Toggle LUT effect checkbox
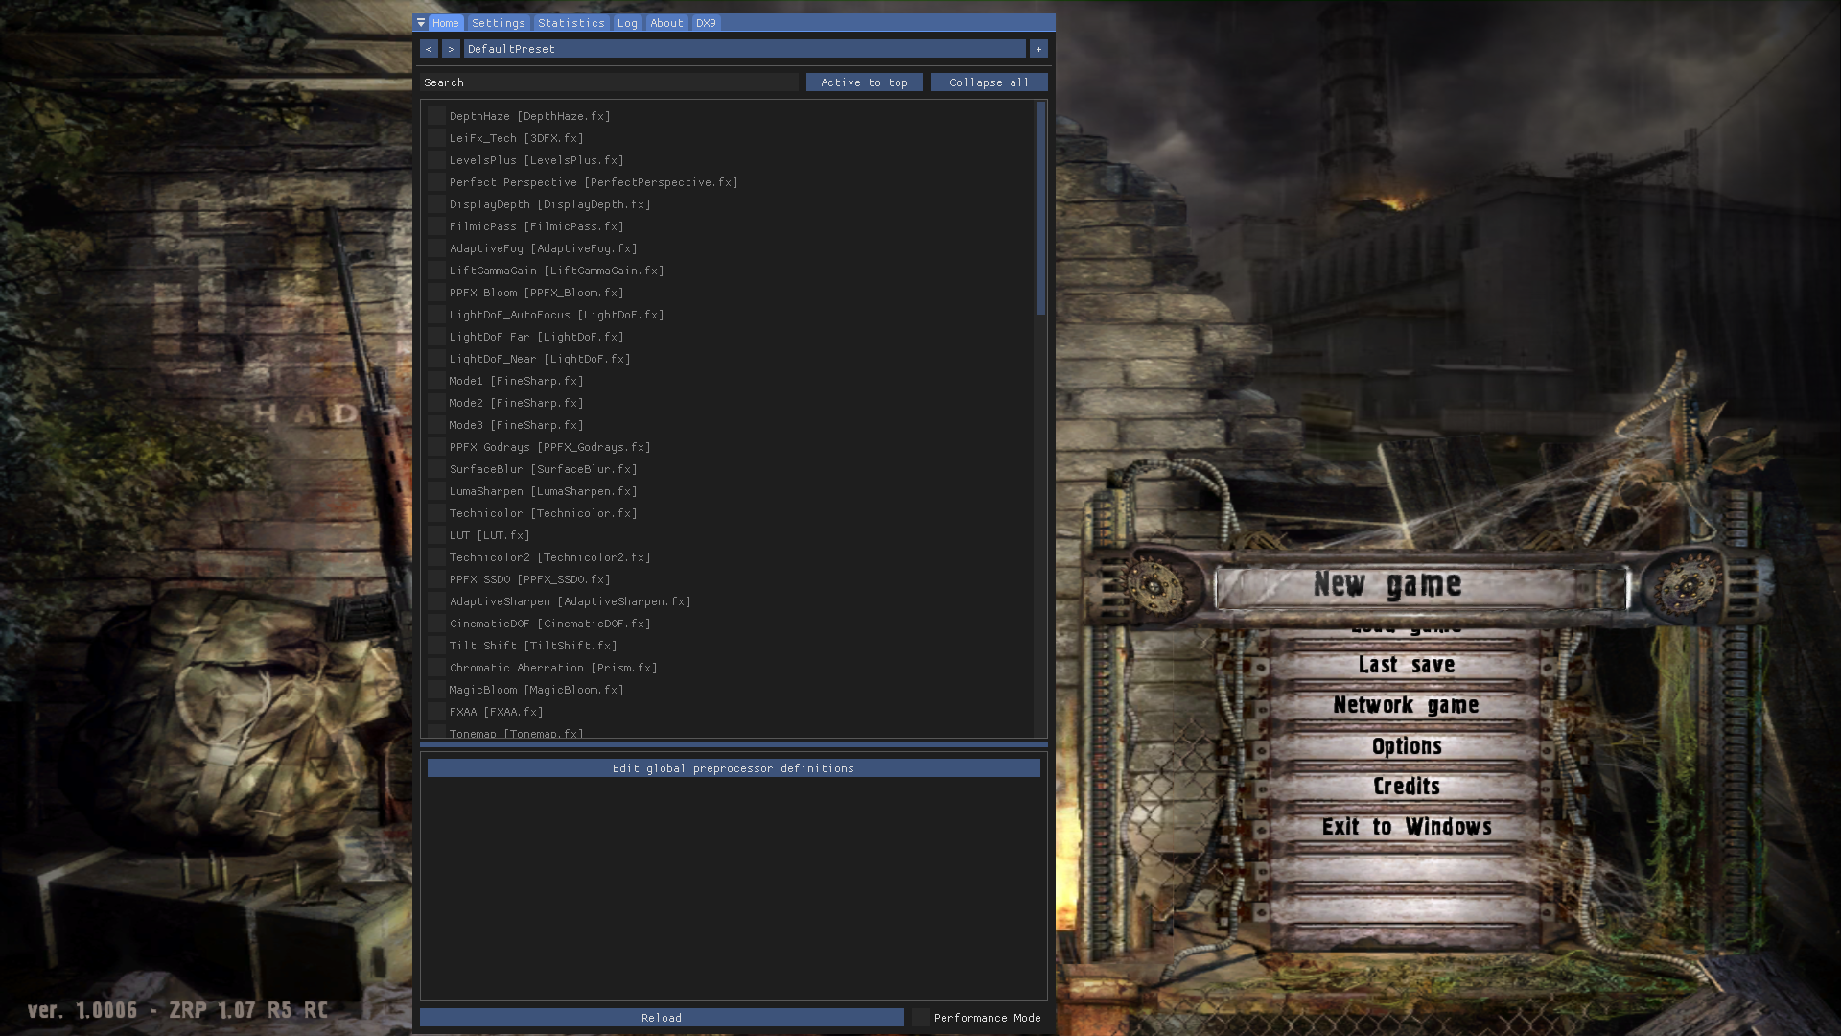 click(x=436, y=535)
